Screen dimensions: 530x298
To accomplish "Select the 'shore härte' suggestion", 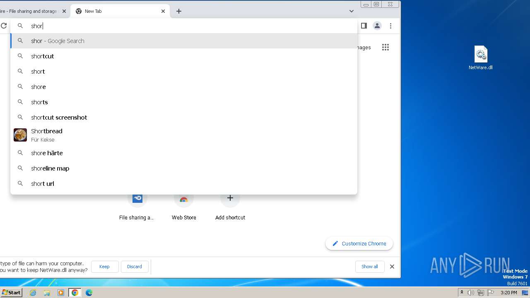I will point(184,153).
